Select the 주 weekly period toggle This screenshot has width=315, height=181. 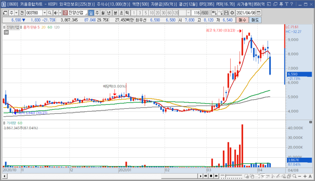pos(97,13)
